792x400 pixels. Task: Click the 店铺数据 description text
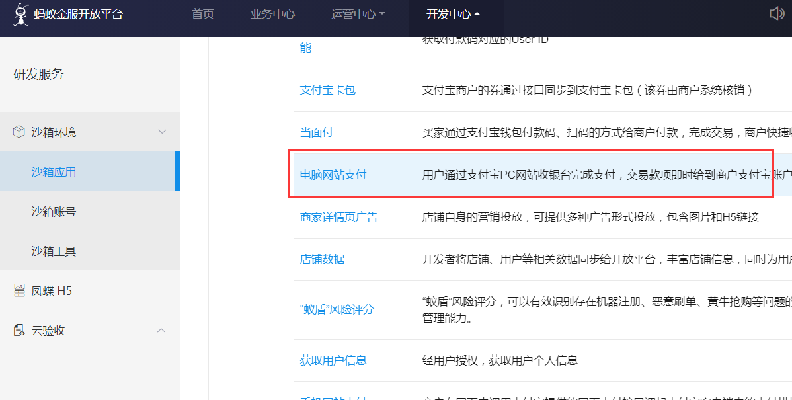(607, 260)
